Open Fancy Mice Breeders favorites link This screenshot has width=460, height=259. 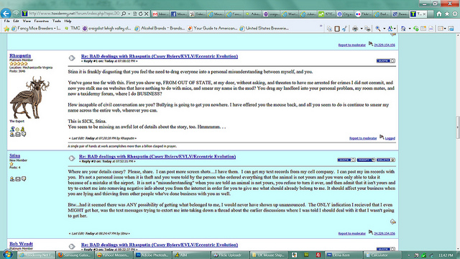pyautogui.click(x=36, y=29)
